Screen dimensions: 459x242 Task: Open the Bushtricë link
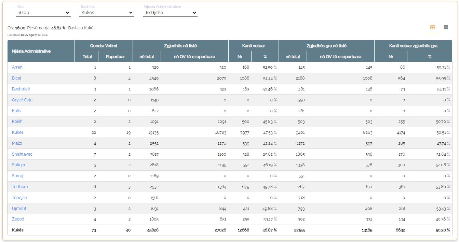coord(21,89)
